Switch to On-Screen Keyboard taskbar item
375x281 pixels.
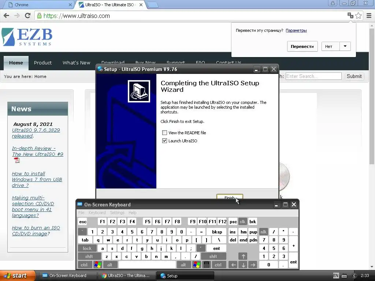click(x=68, y=276)
